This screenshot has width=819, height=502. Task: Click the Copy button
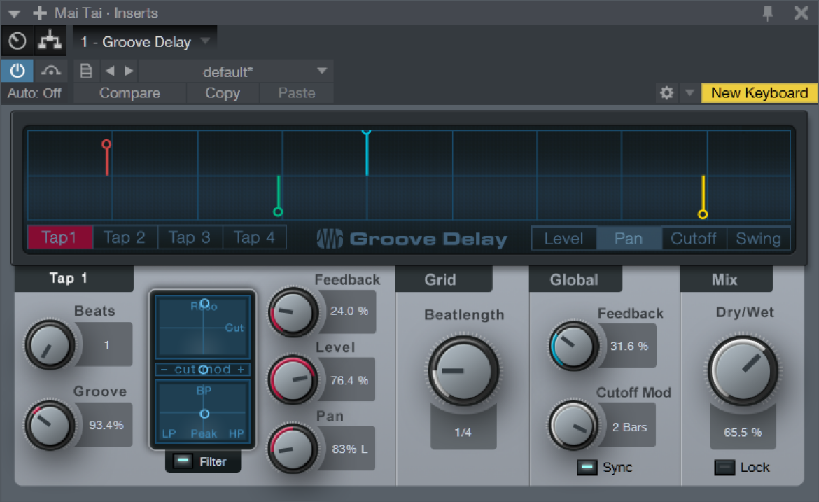[x=223, y=93]
